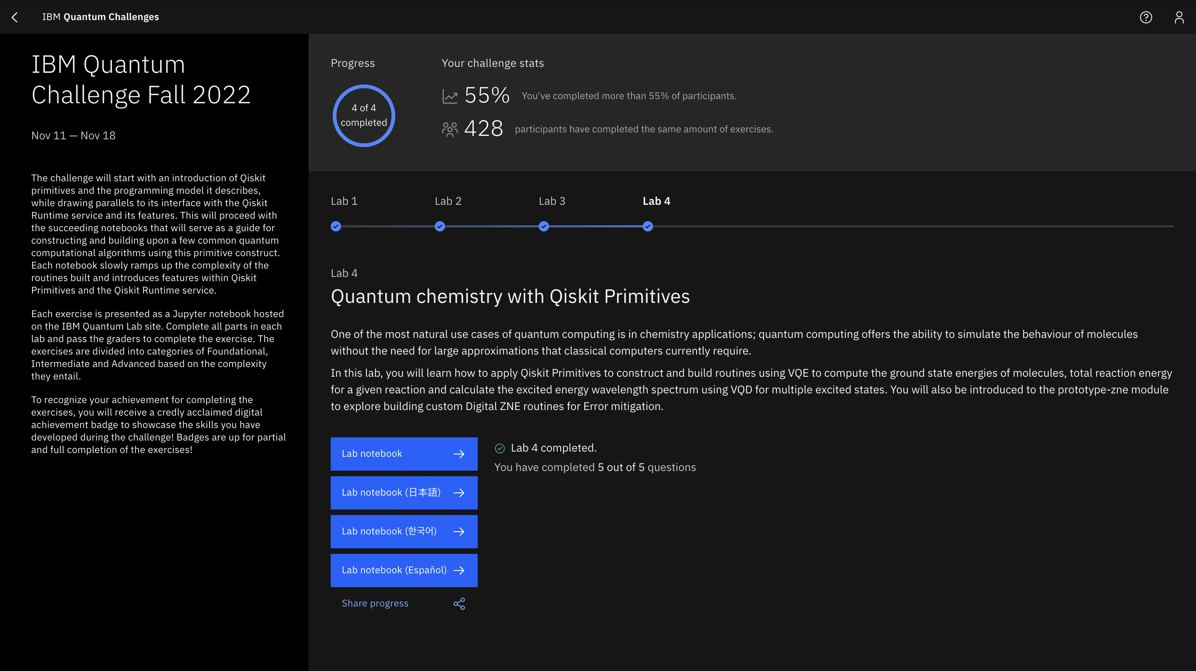Click the 'Nov 11 — Nov 18' date text

[x=73, y=136]
